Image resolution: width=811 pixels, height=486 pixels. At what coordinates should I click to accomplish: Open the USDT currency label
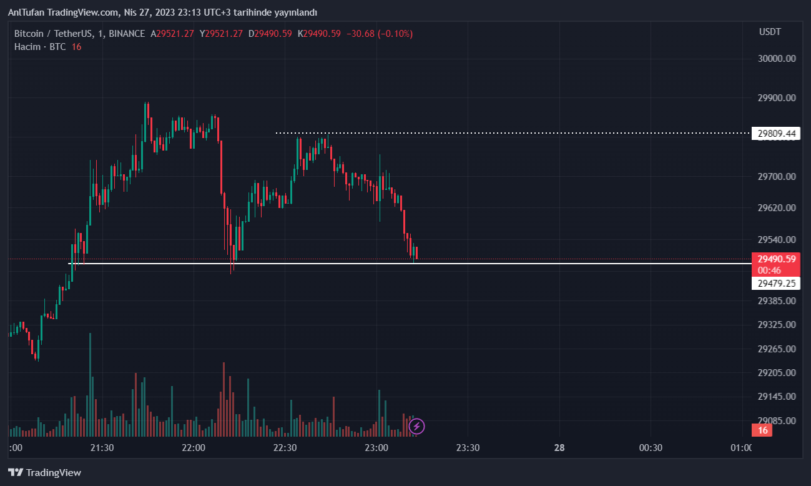point(770,32)
